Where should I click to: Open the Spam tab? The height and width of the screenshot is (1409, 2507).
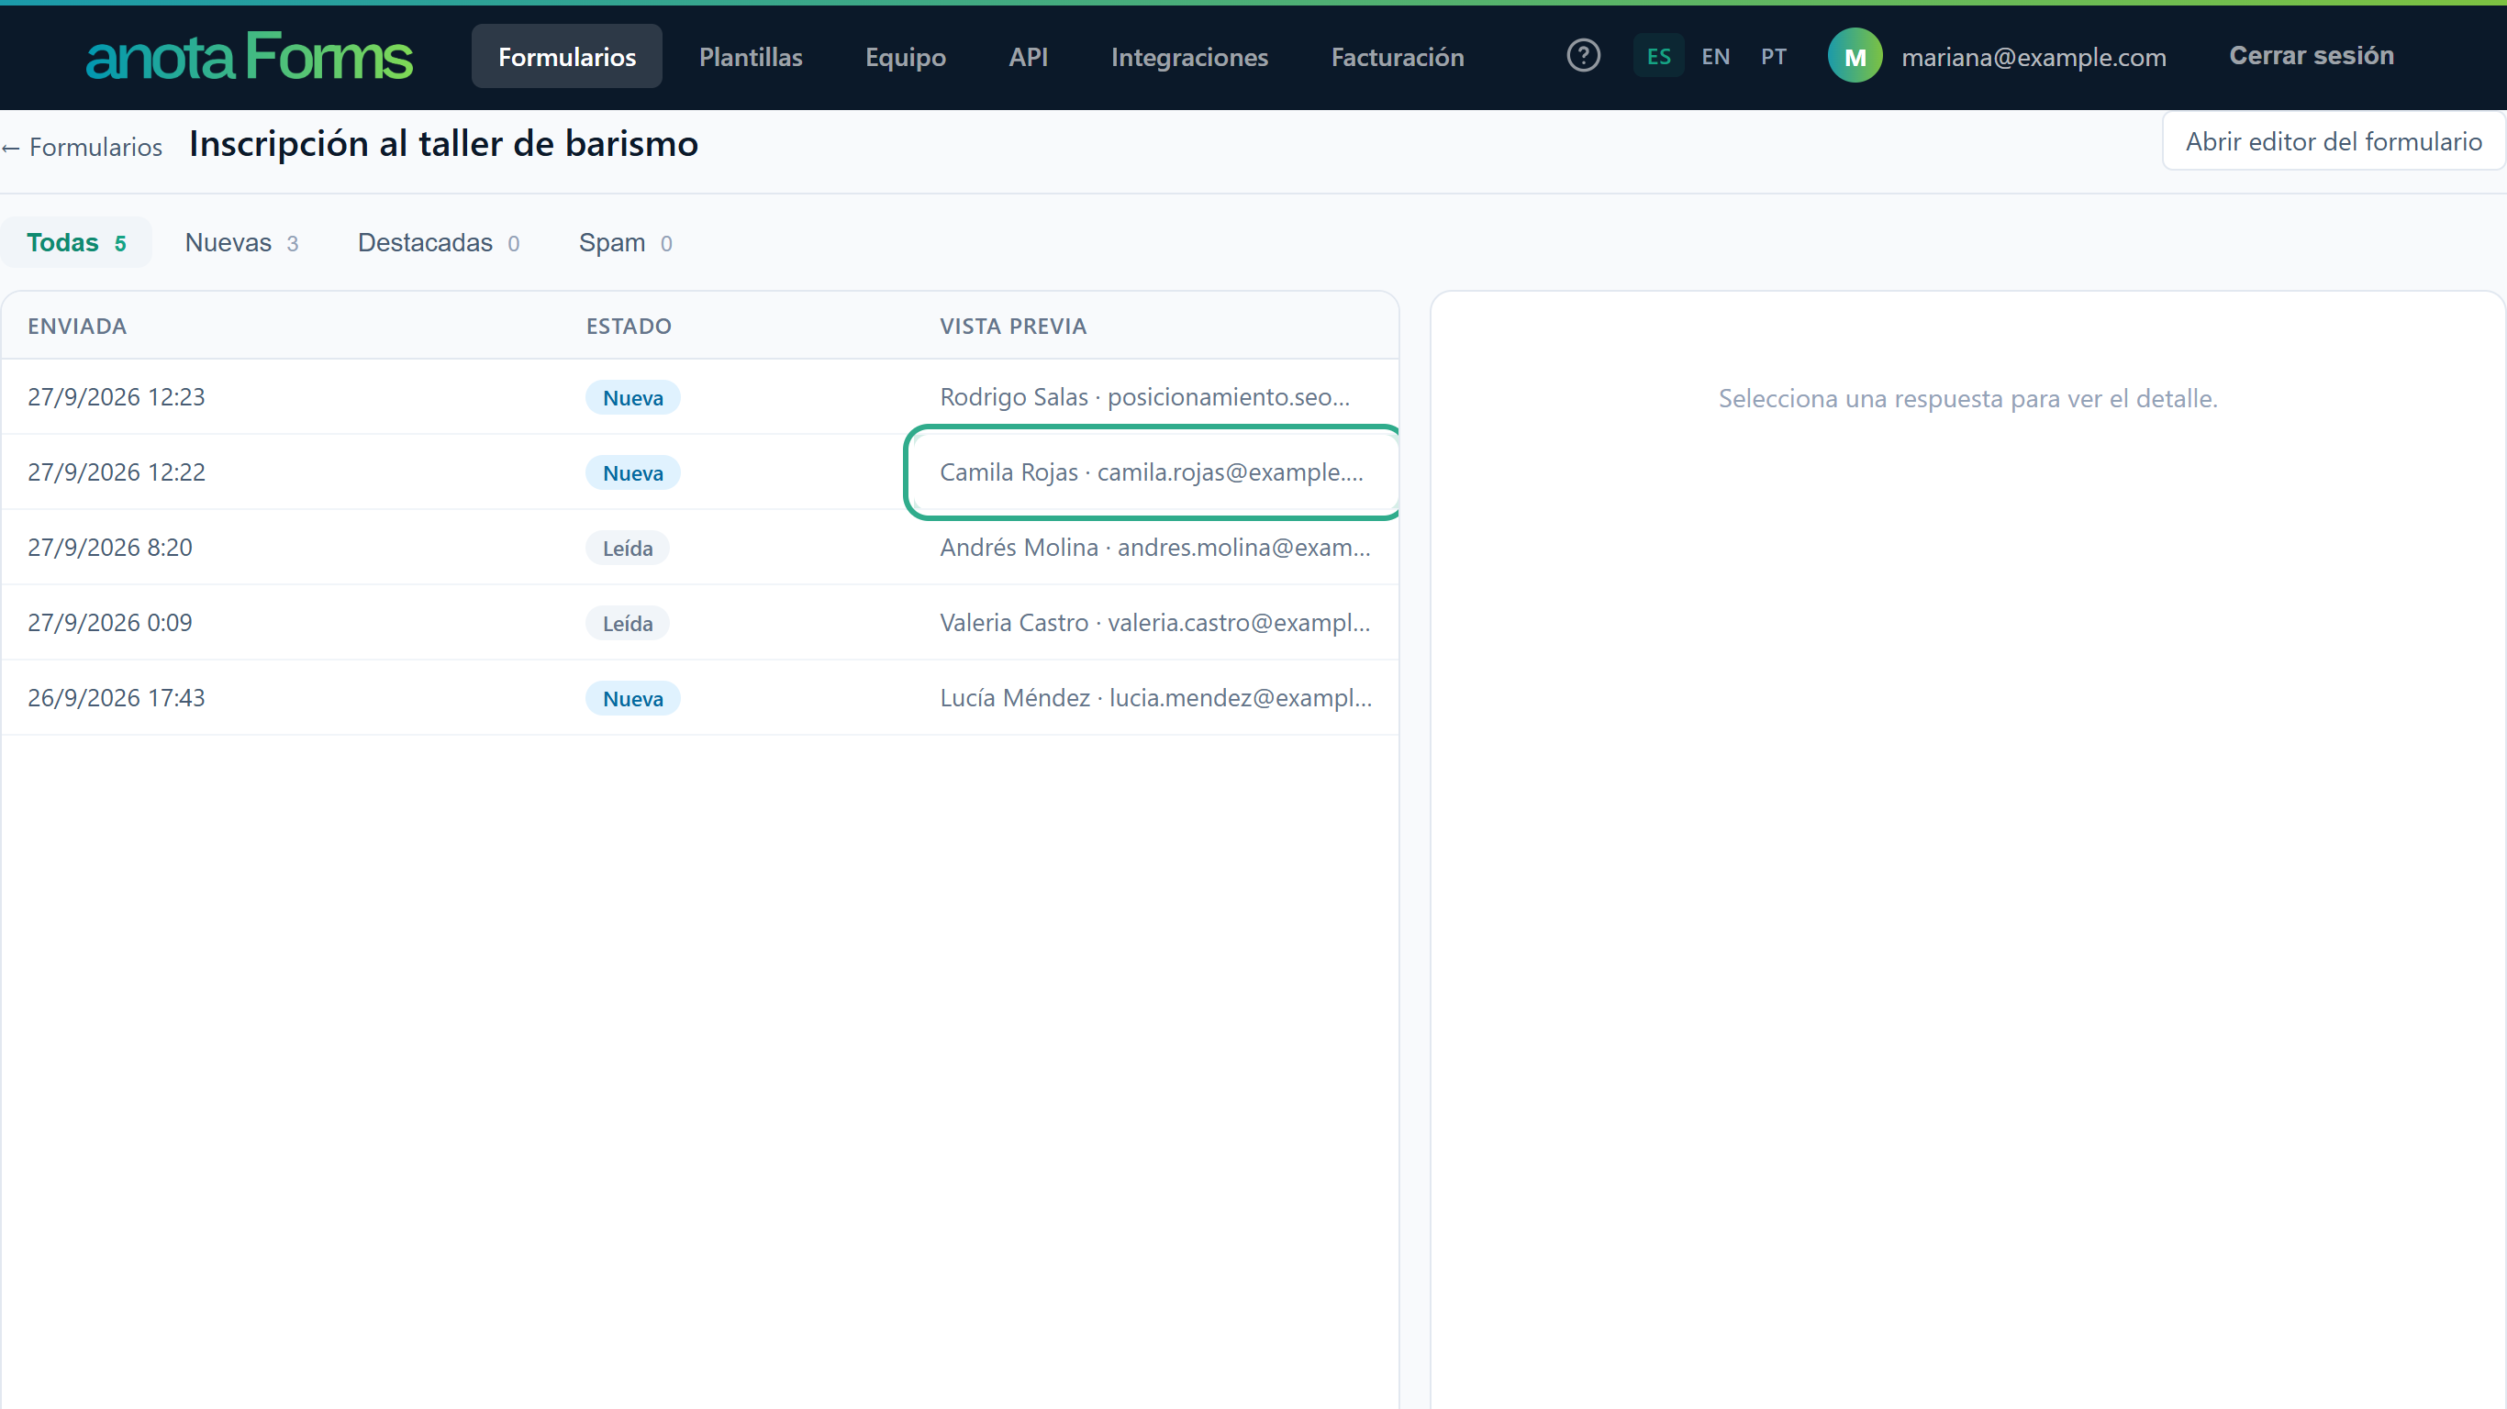[625, 242]
